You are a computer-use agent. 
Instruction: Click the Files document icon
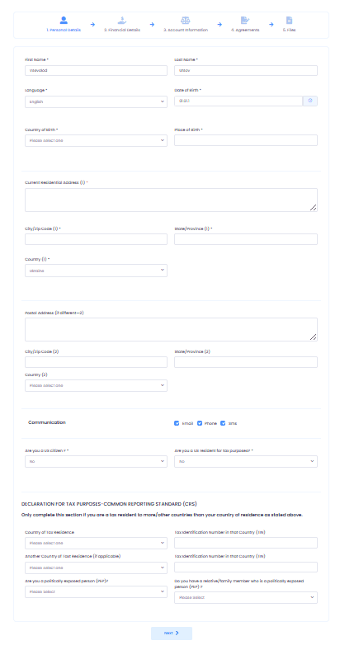click(289, 21)
